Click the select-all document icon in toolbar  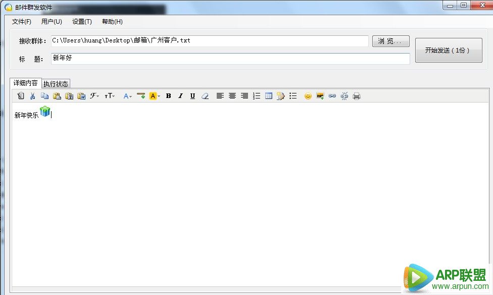click(x=21, y=96)
